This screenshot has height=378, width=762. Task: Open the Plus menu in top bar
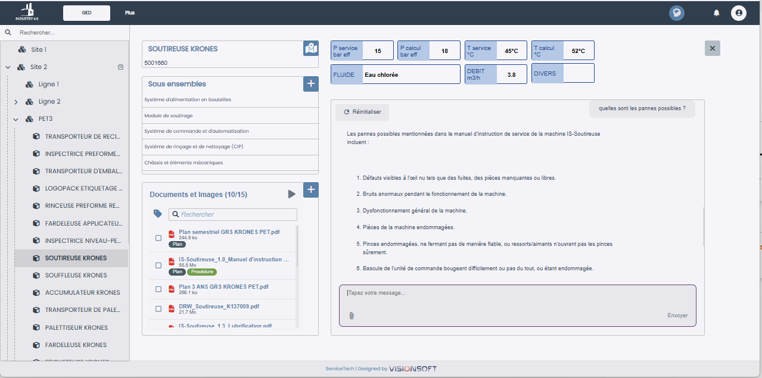click(130, 13)
